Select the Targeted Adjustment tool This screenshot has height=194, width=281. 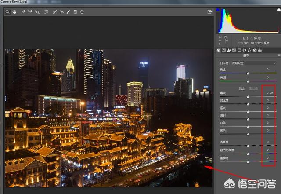point(37,12)
